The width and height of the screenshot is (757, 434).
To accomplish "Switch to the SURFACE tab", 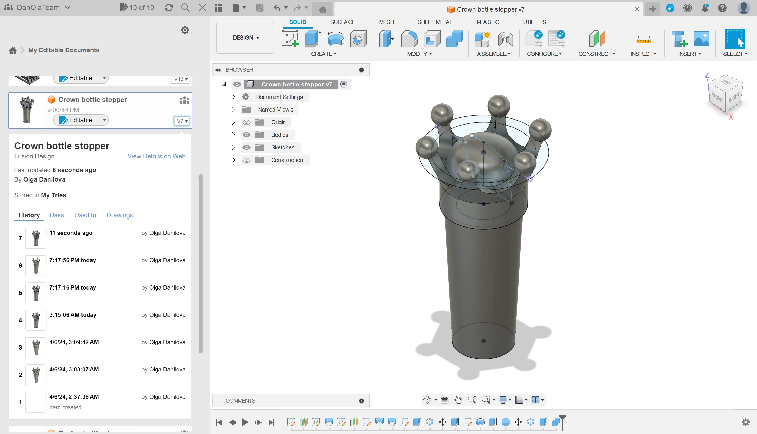I will [342, 22].
